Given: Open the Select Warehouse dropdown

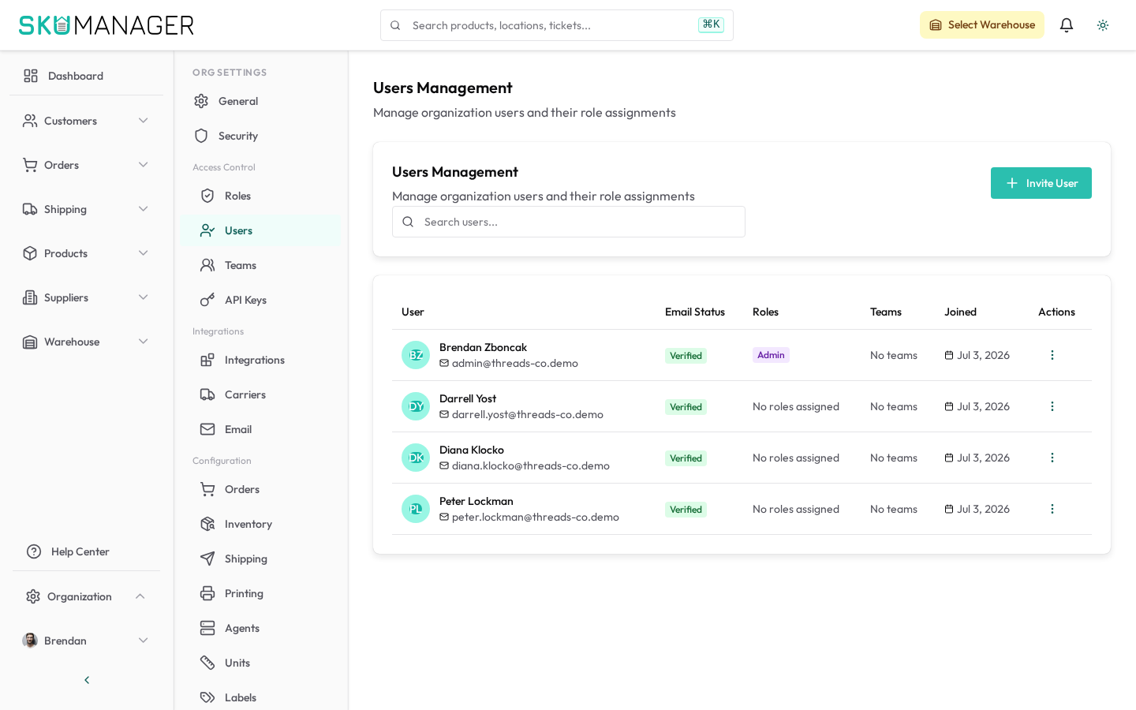Looking at the screenshot, I should click(982, 25).
